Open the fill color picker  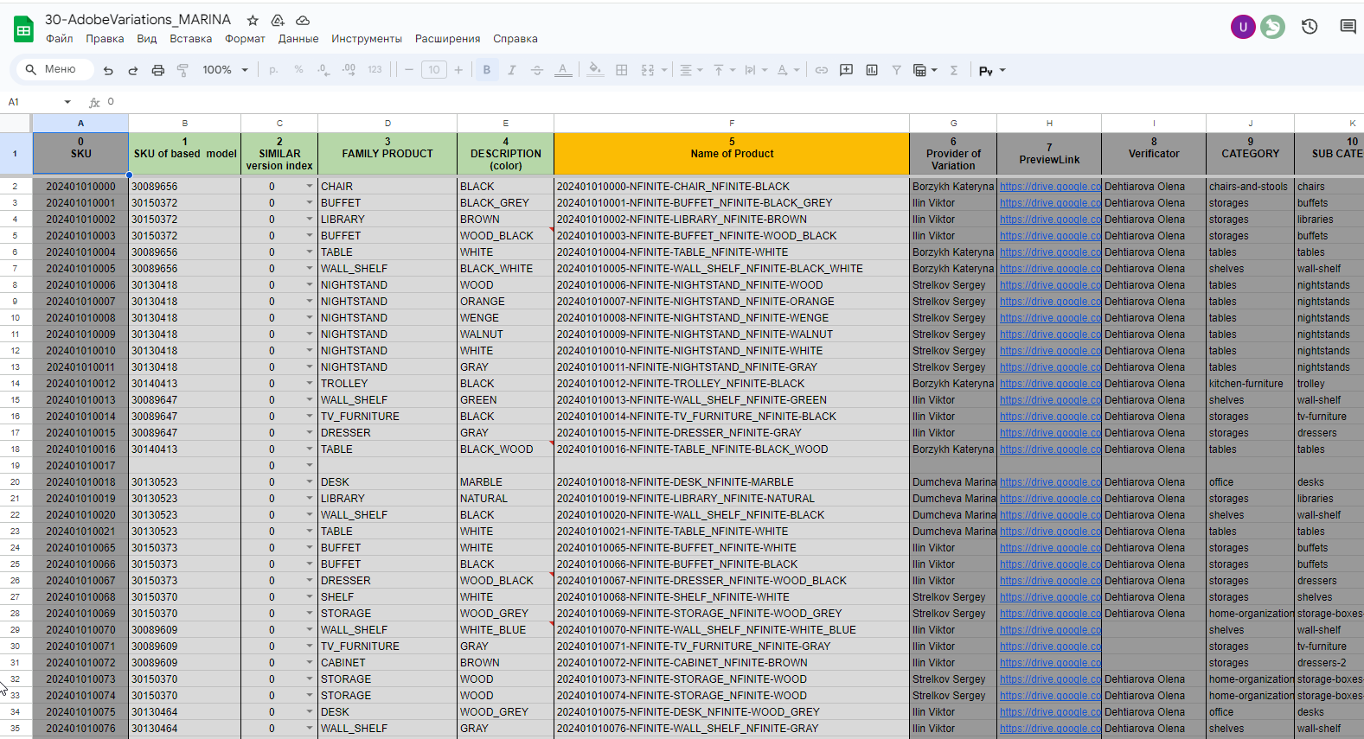coord(595,70)
